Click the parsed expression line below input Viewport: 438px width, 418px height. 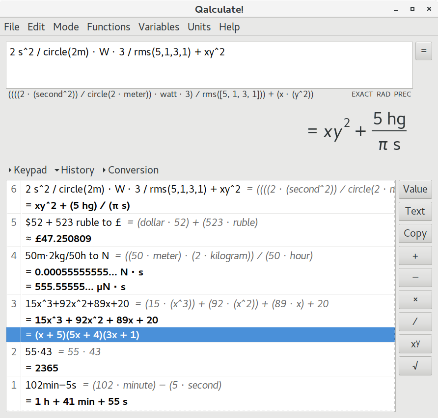161,94
